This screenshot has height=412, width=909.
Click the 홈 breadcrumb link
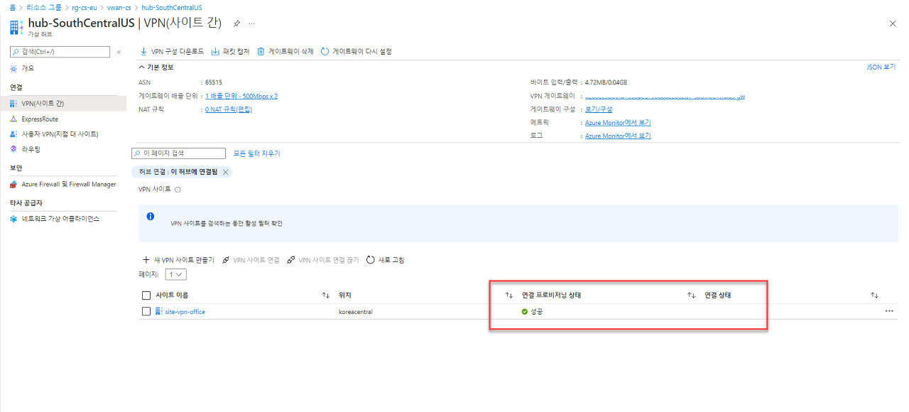click(13, 6)
